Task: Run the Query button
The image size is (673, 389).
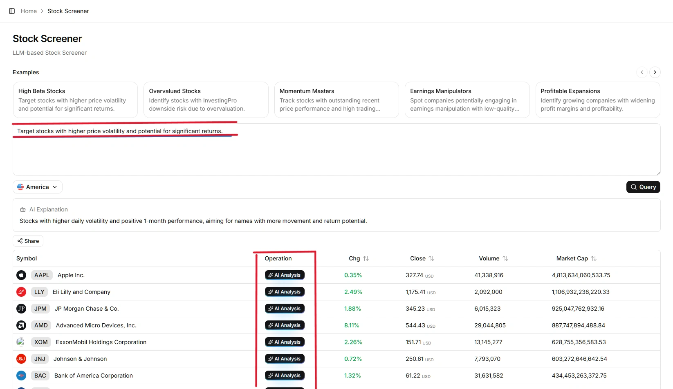Action: click(643, 187)
